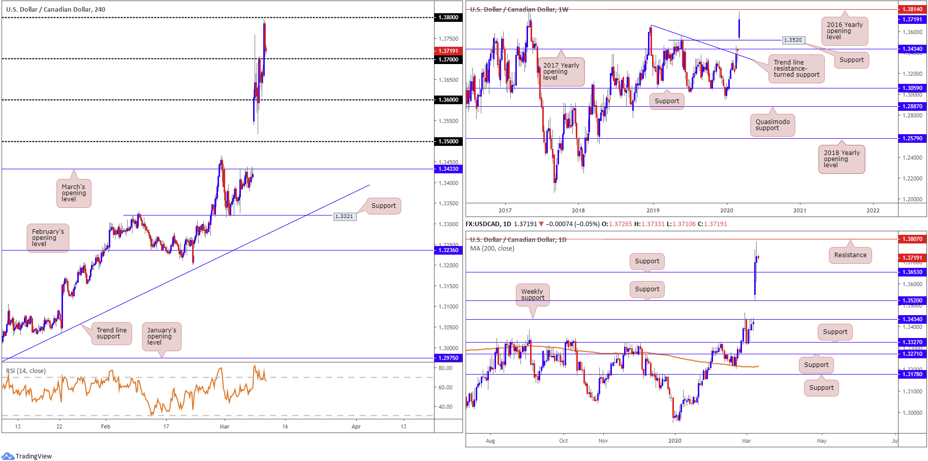
Task: Click the MA (200, close) indicator label
Action: [x=492, y=249]
